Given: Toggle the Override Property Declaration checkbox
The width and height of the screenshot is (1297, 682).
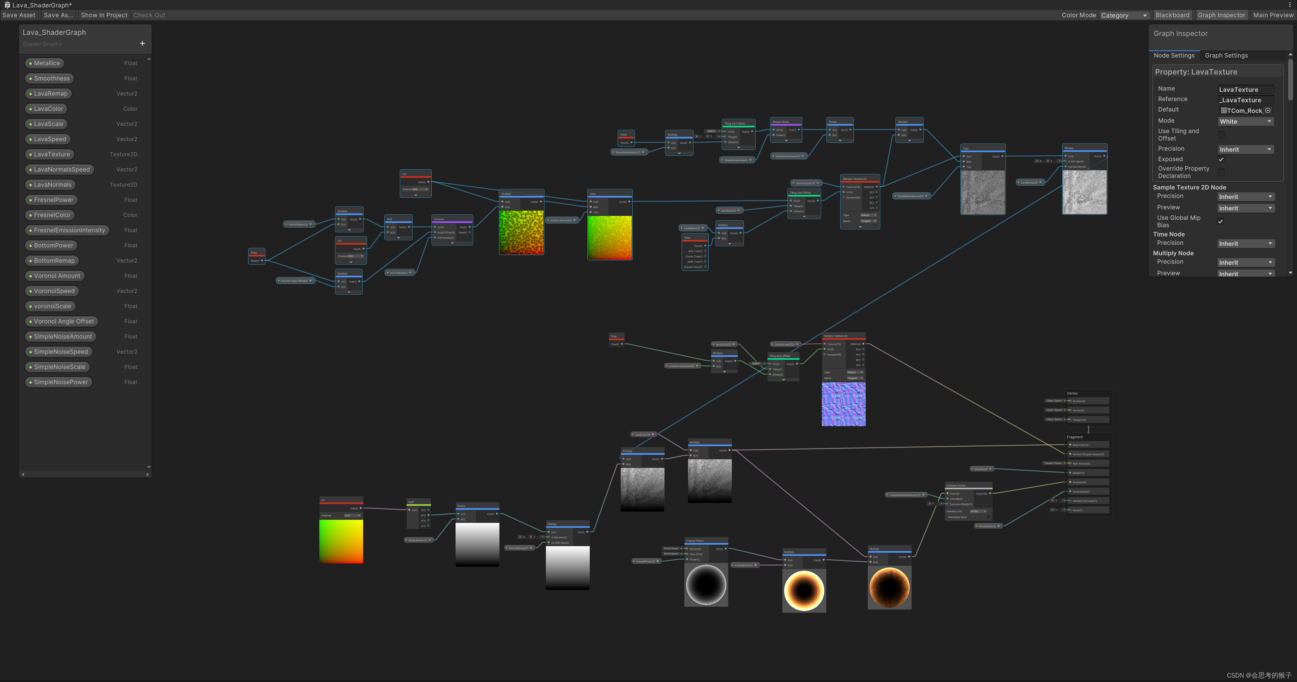Looking at the screenshot, I should click(1221, 171).
